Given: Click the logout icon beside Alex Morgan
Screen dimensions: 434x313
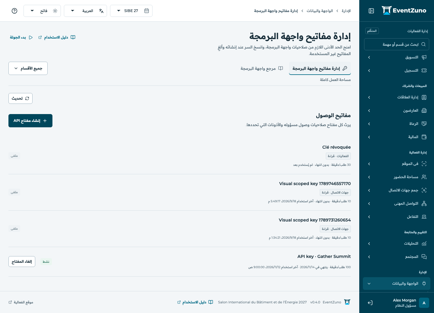Looking at the screenshot, I should pyautogui.click(x=370, y=303).
